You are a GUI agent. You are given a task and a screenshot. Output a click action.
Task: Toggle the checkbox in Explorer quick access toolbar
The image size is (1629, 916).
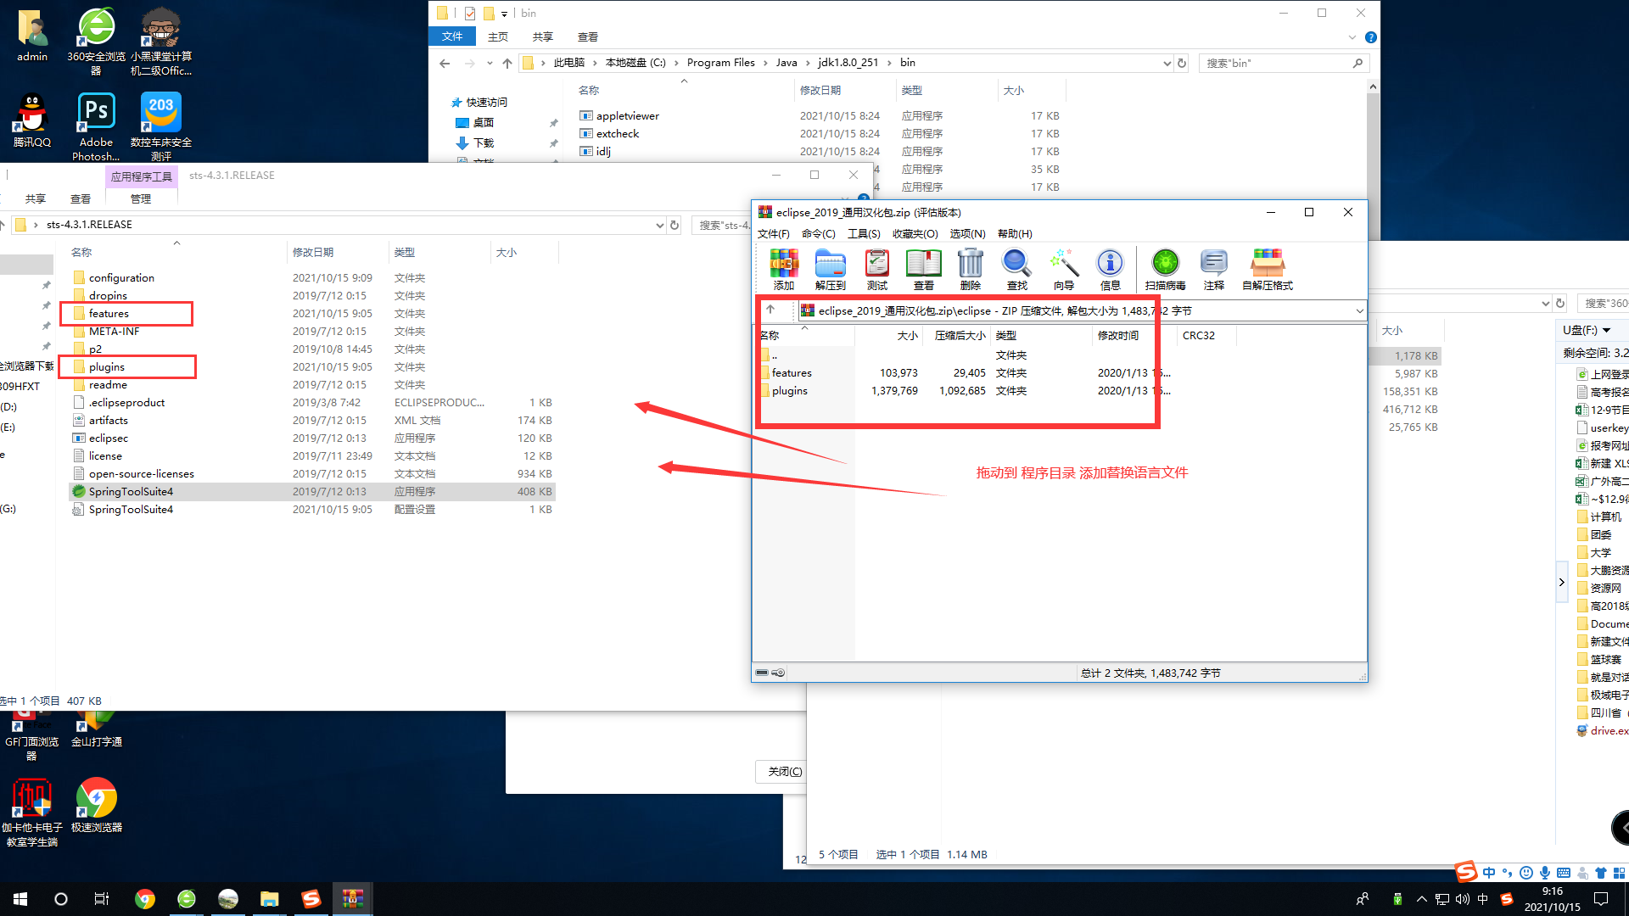point(470,13)
